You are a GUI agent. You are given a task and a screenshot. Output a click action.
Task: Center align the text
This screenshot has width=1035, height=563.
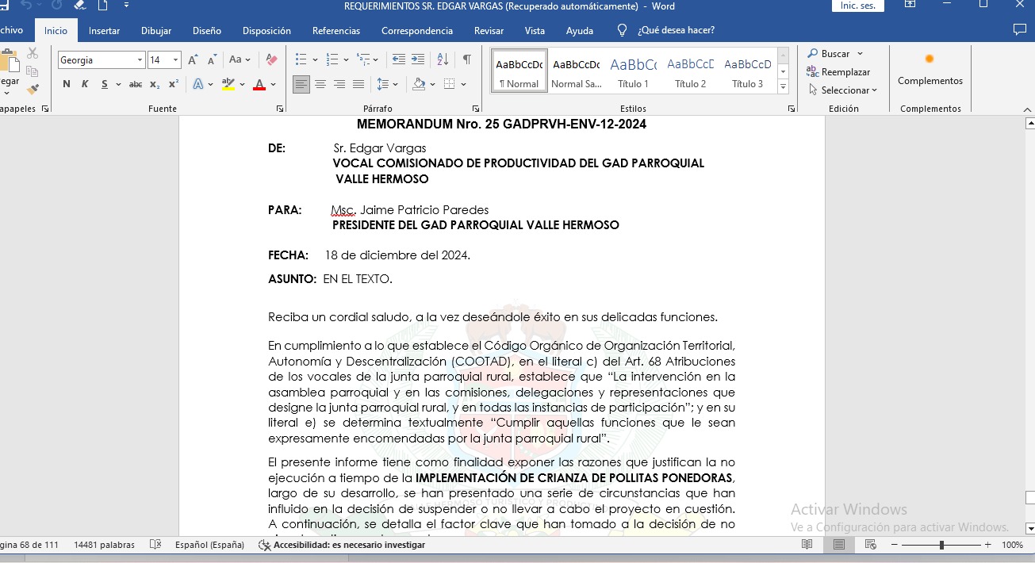pyautogui.click(x=320, y=84)
